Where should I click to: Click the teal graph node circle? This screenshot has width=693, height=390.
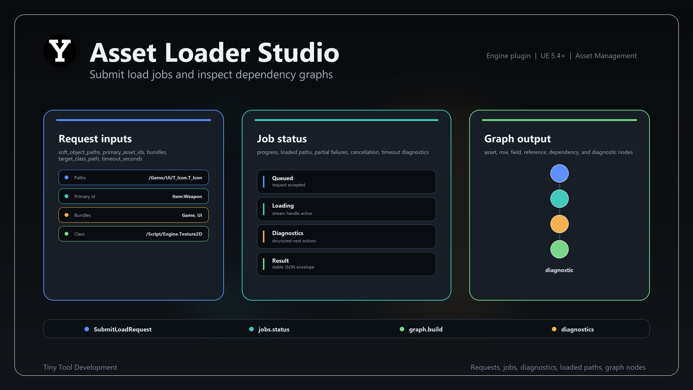click(x=559, y=199)
